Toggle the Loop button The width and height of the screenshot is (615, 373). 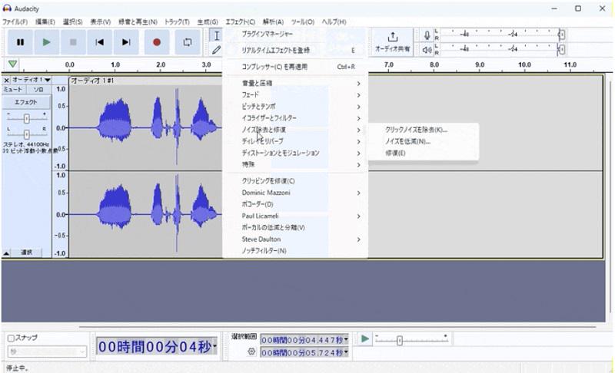188,42
